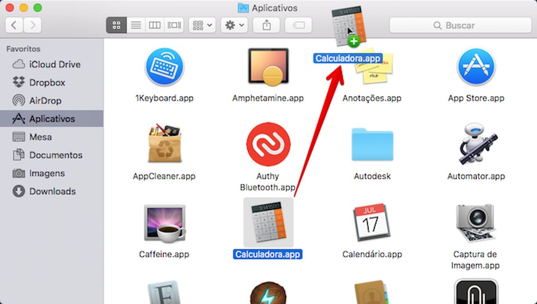Click the Amphetamine.app file name
This screenshot has height=304, width=537.
point(268,98)
